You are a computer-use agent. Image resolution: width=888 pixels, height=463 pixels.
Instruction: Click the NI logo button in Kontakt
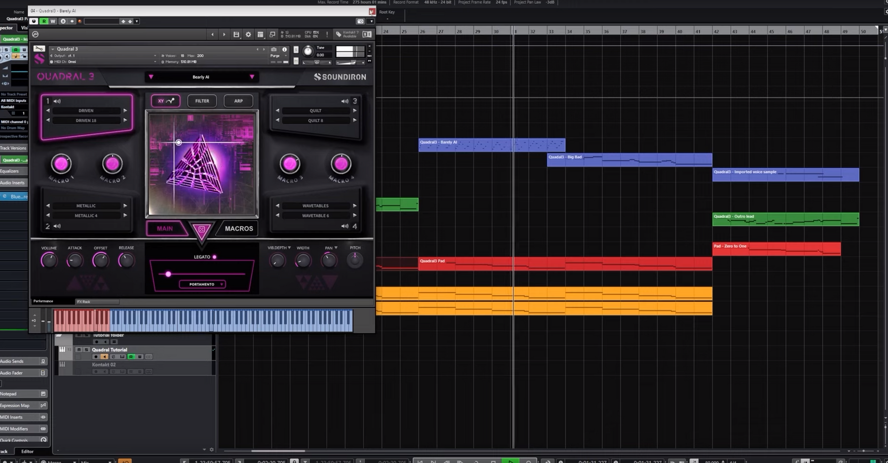pyautogui.click(x=367, y=35)
